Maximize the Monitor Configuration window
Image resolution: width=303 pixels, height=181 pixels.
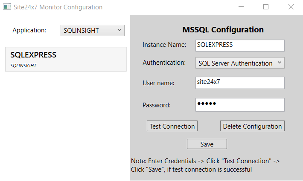coord(266,7)
